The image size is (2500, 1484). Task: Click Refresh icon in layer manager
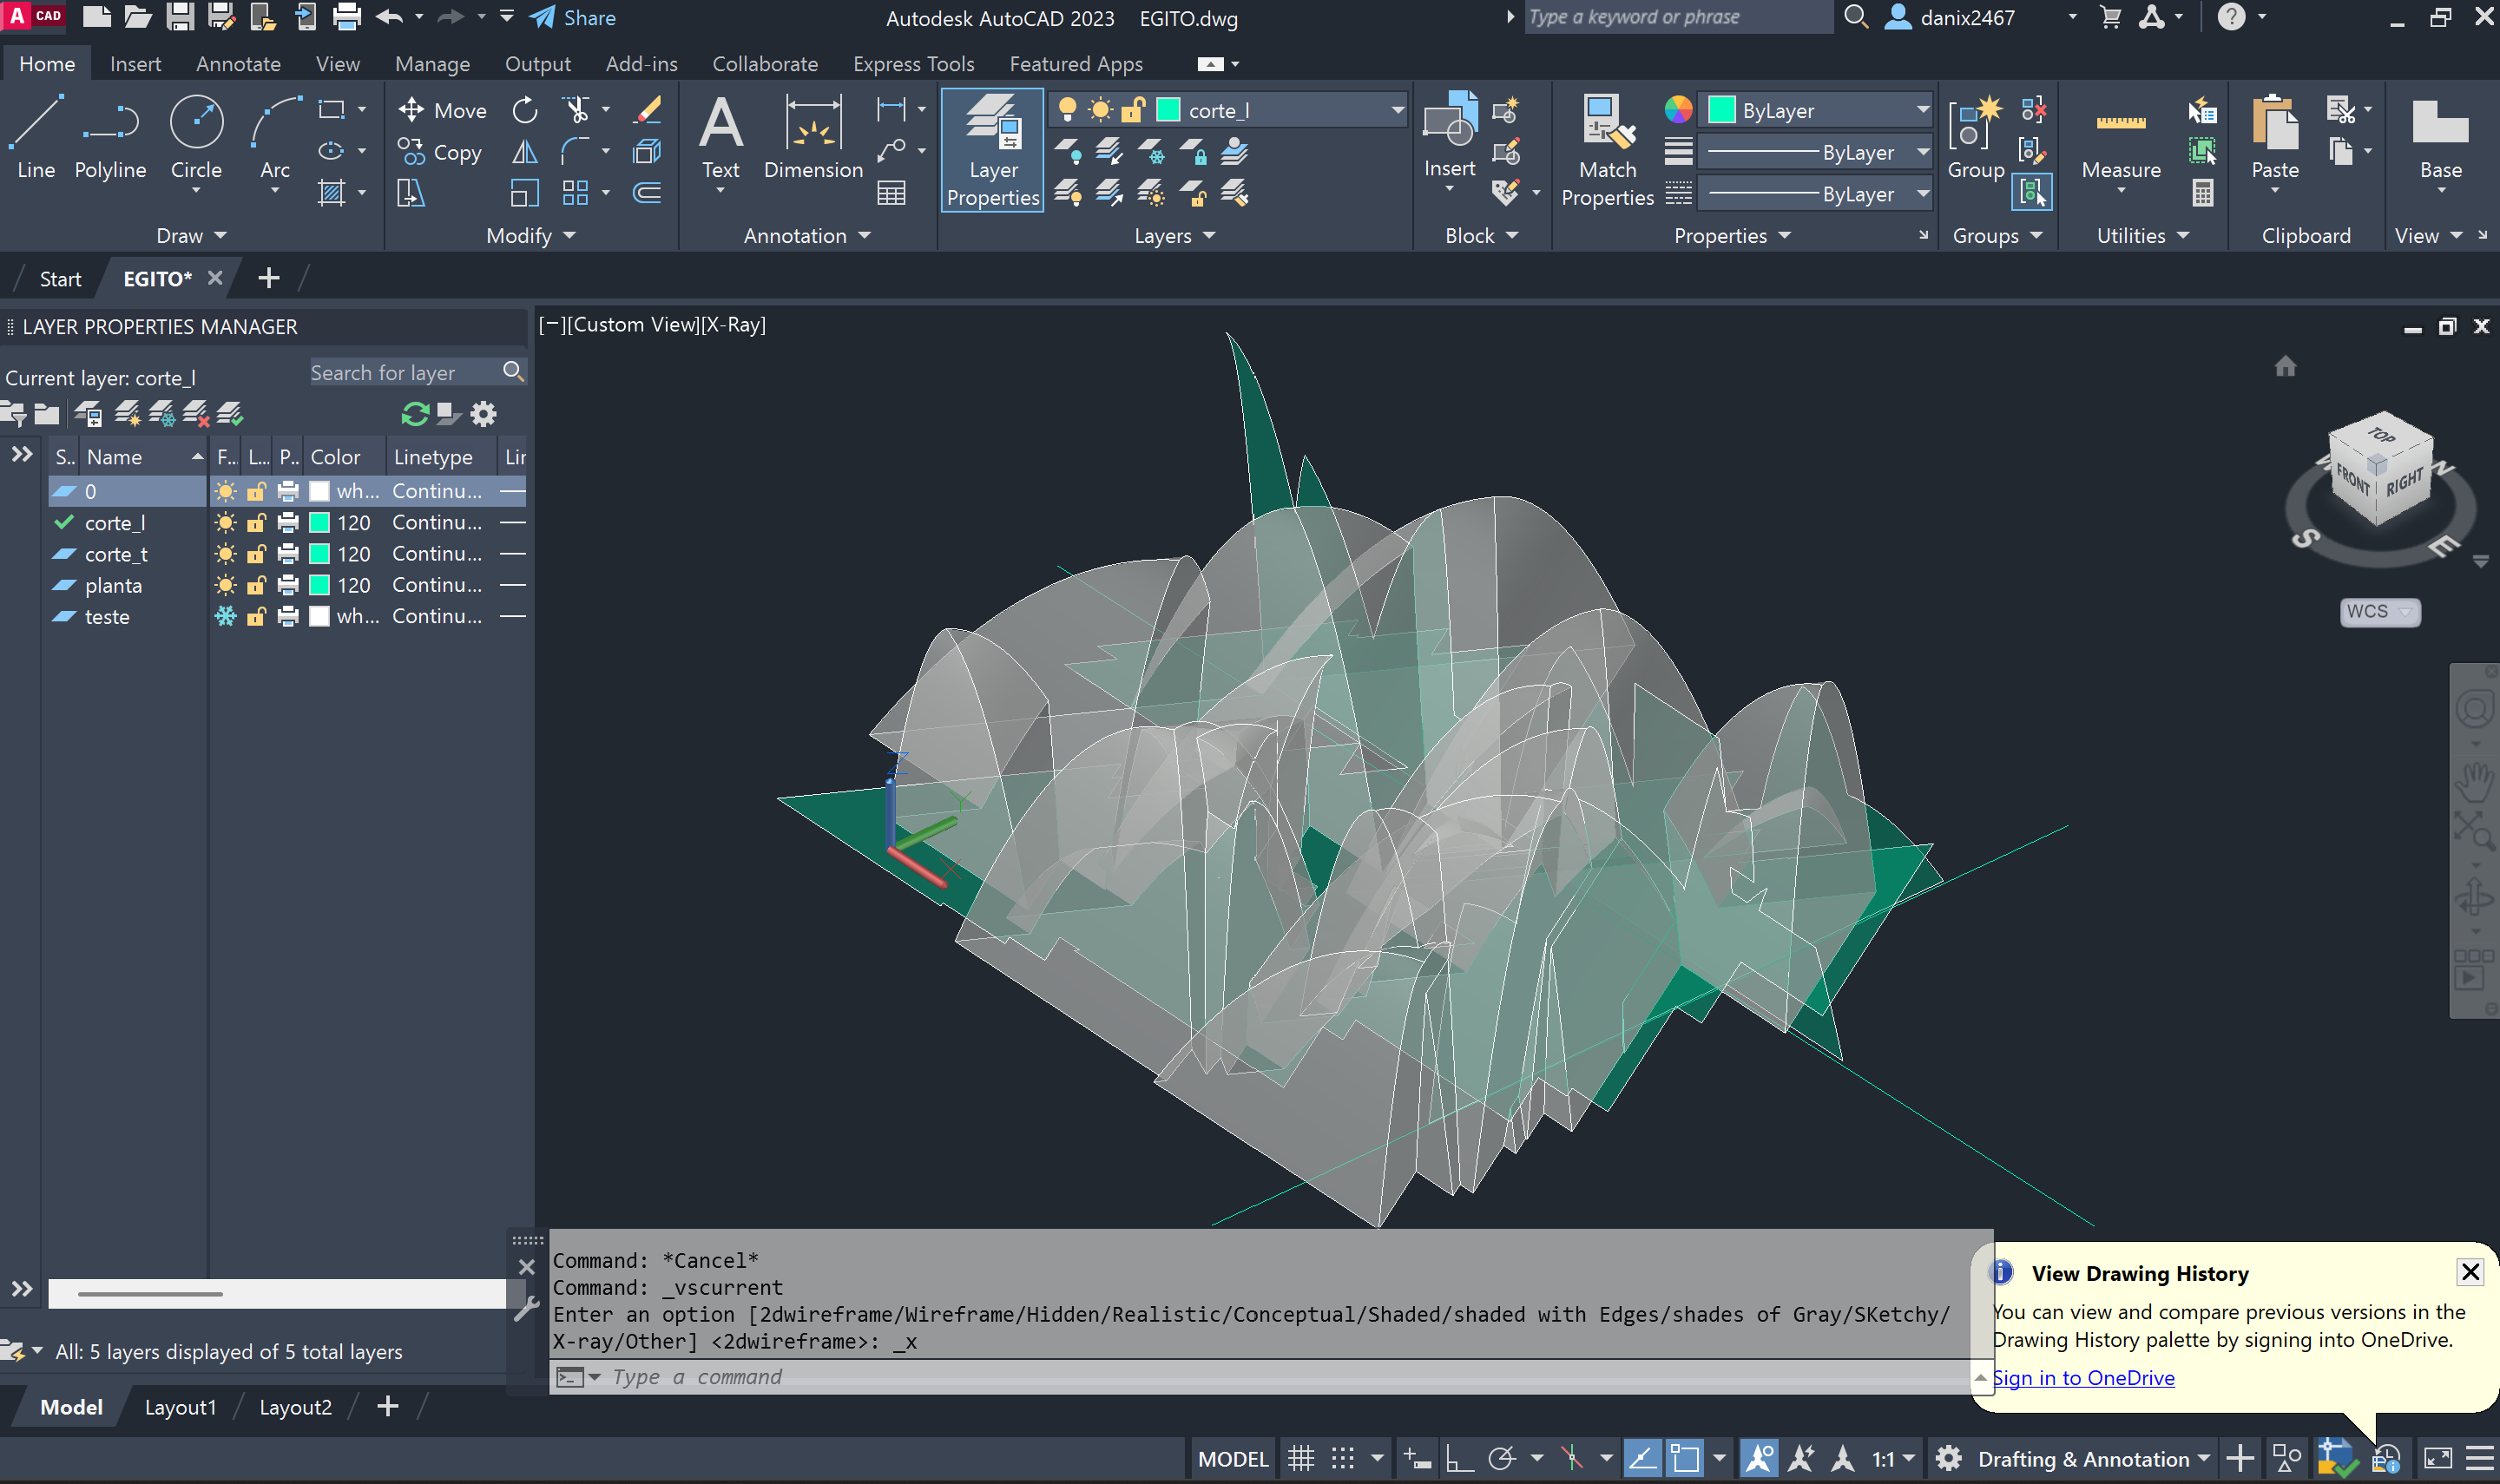(x=414, y=414)
